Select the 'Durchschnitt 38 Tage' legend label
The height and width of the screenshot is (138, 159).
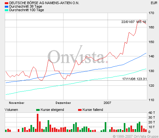pyautogui.click(x=26, y=6)
